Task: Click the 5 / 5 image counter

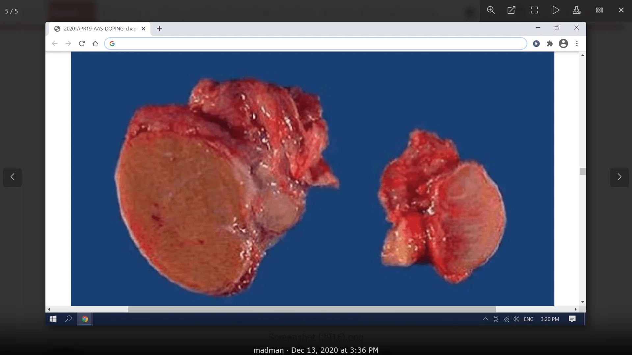Action: click(x=12, y=11)
